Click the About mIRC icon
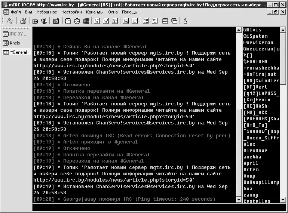 point(185,21)
